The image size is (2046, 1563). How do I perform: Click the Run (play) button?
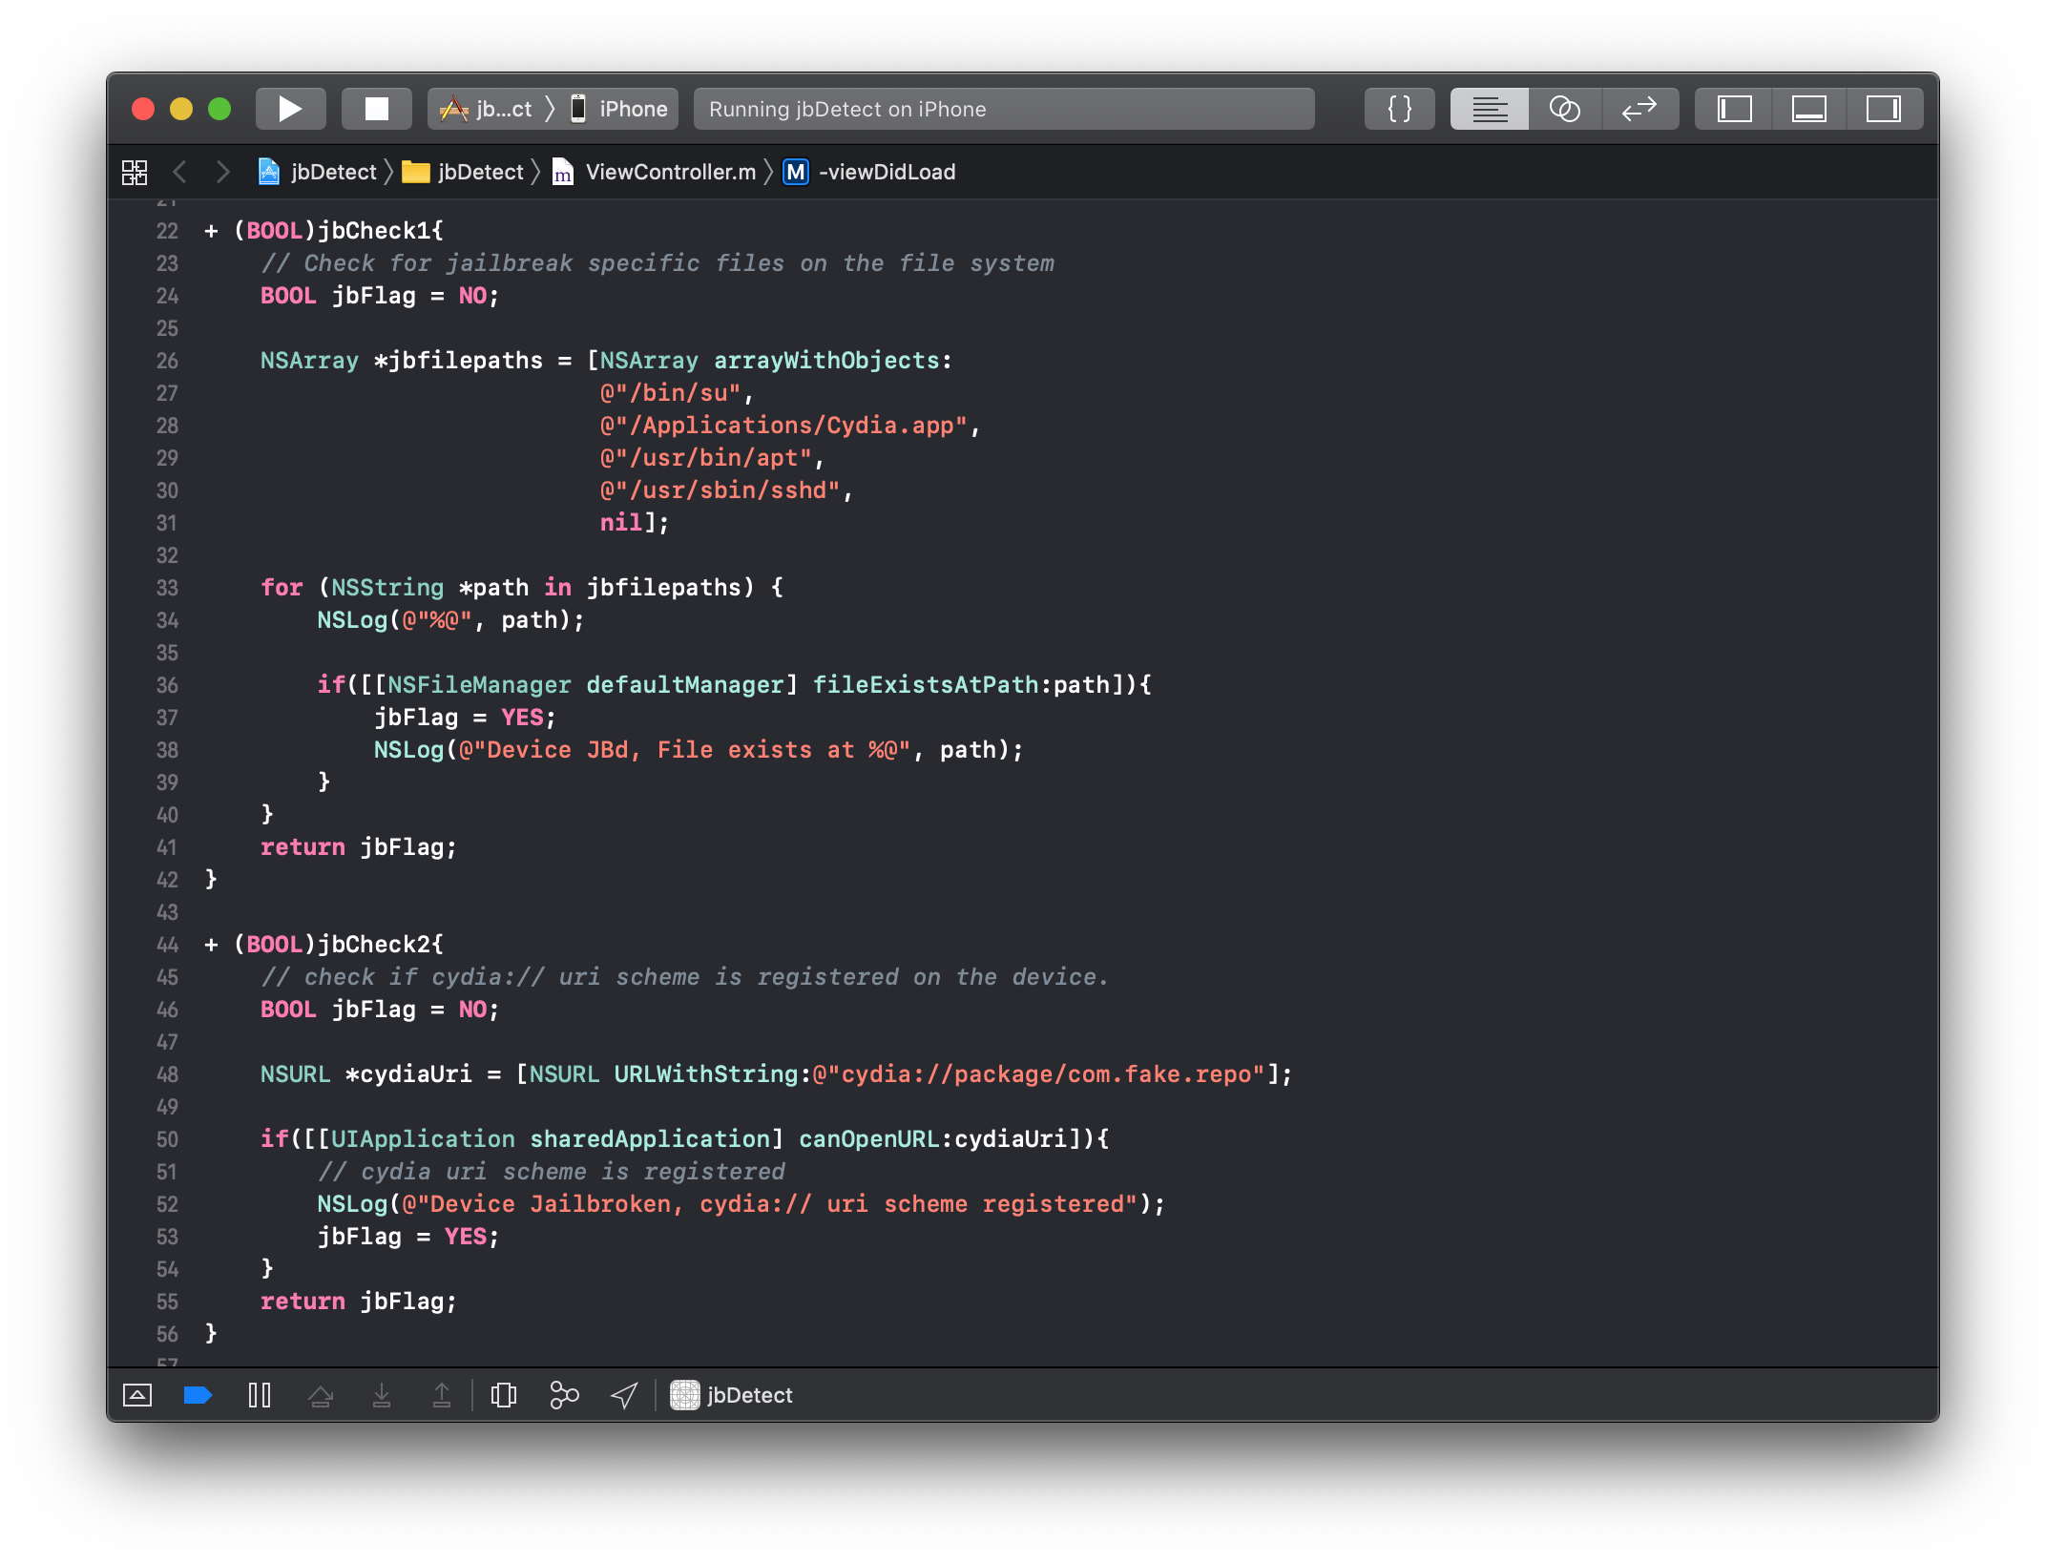[290, 109]
